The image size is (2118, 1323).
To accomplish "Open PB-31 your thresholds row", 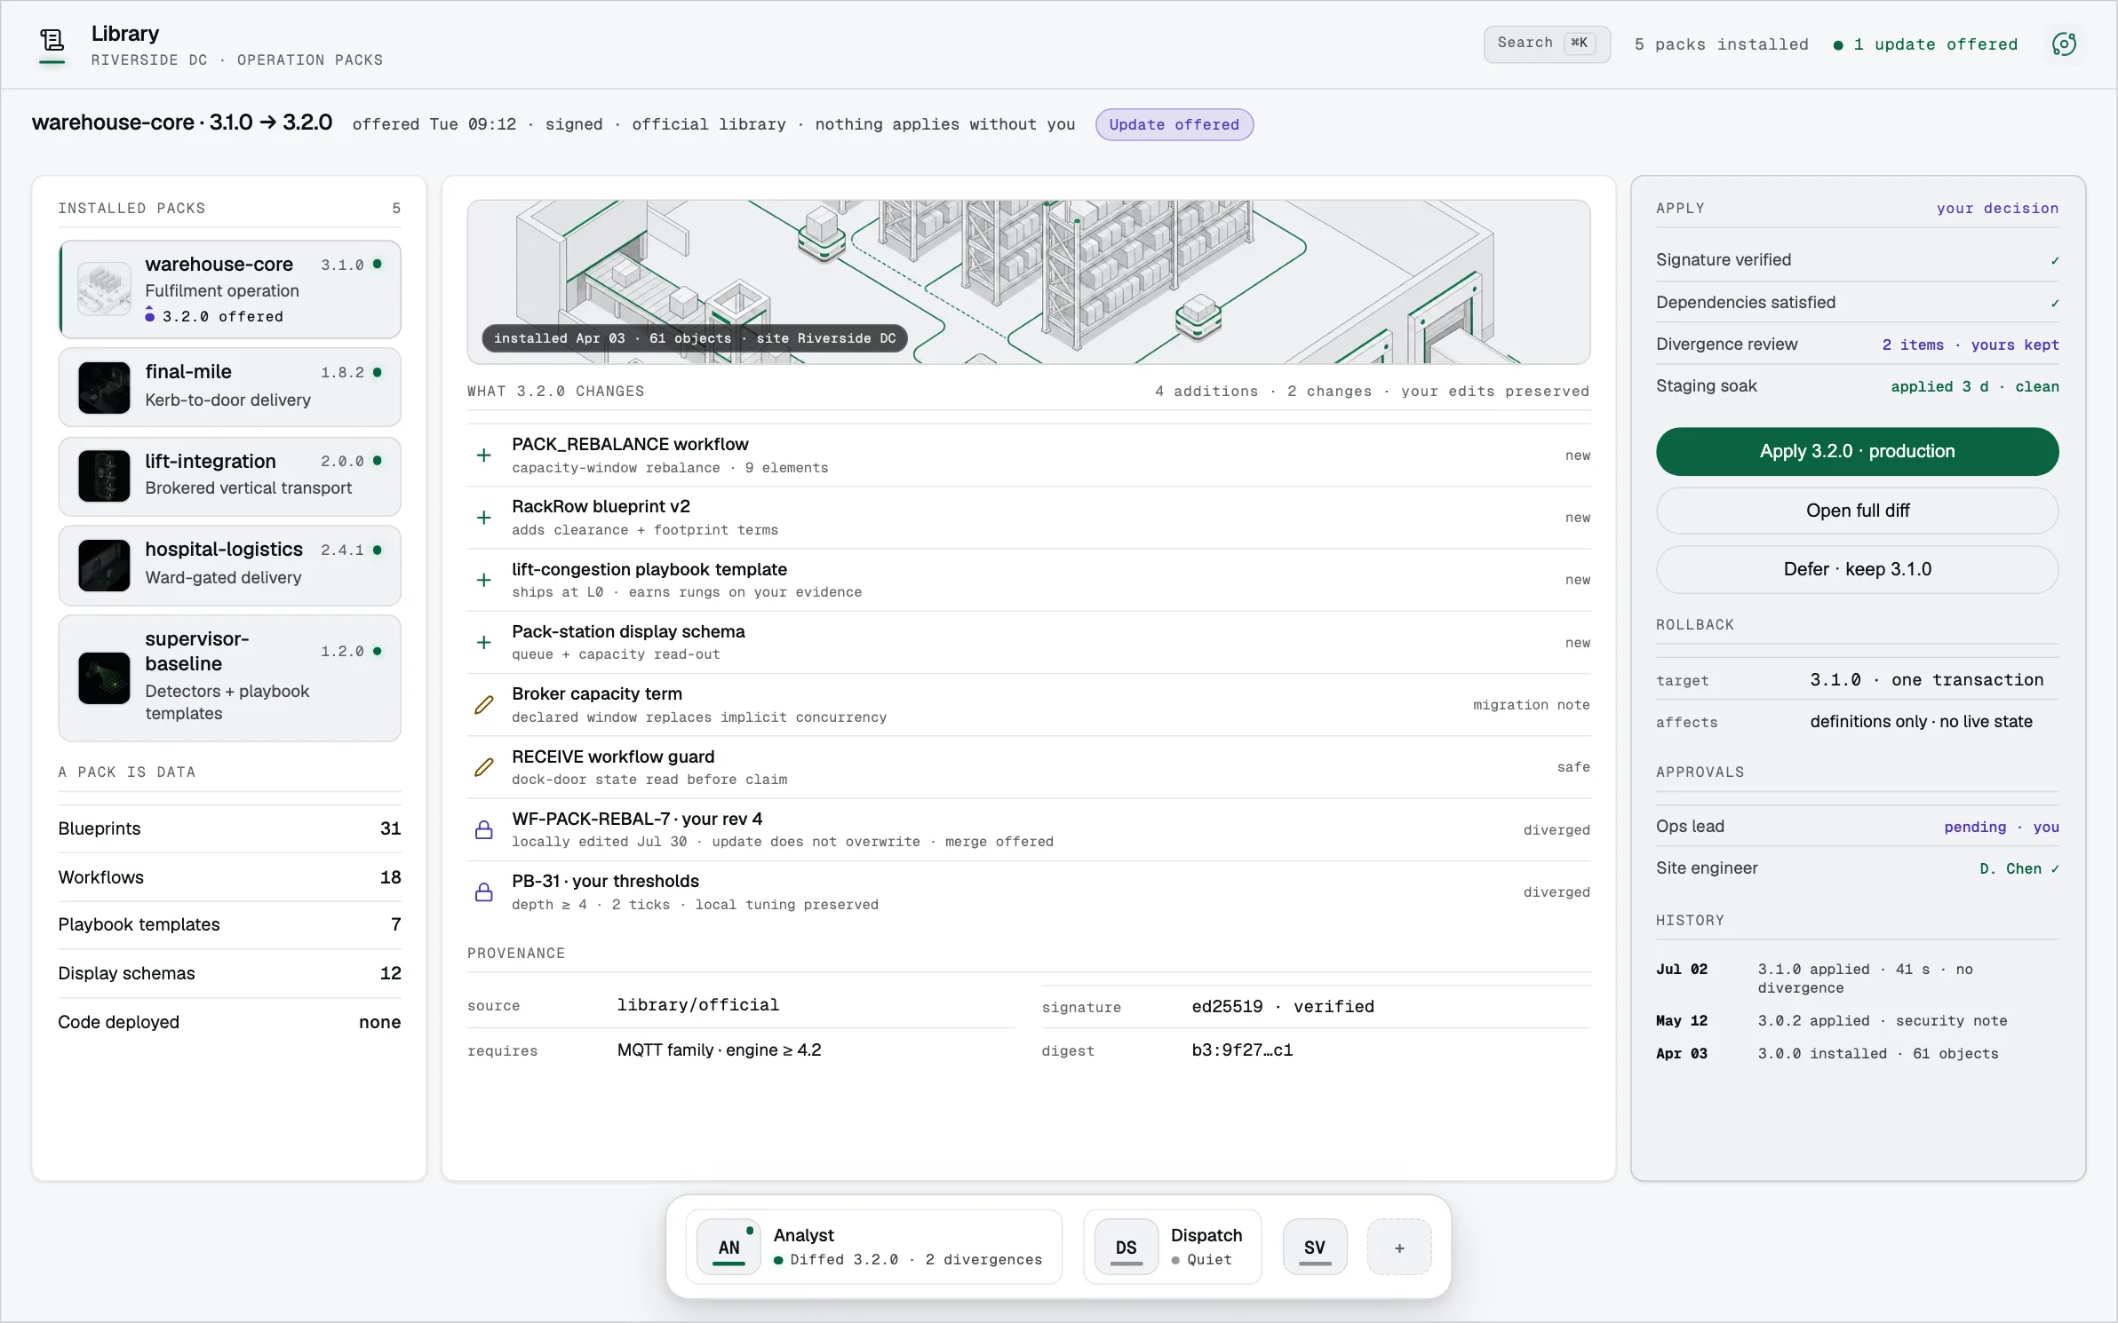I will coord(1028,892).
